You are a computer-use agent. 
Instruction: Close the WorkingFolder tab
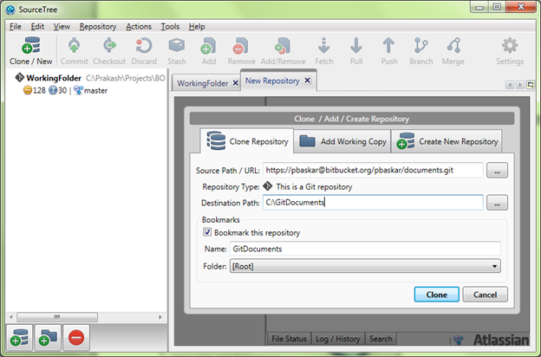(235, 83)
